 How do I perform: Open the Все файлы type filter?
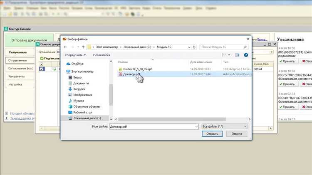(x=225, y=126)
